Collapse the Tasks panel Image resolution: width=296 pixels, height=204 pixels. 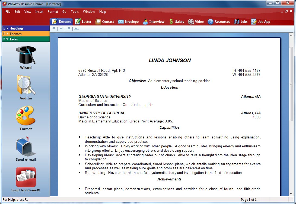(x=14, y=39)
